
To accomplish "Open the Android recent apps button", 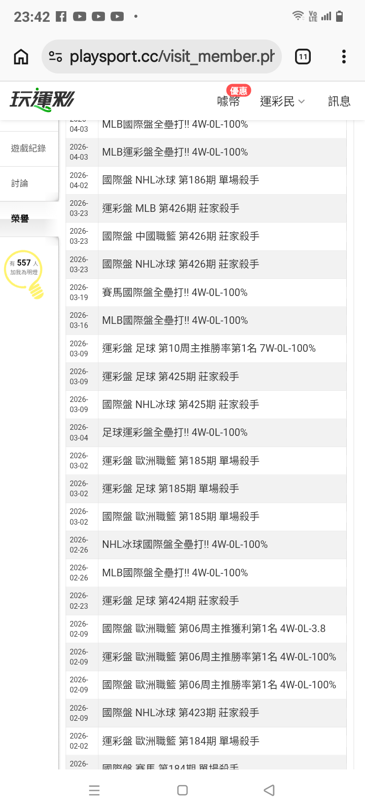I will (94, 790).
